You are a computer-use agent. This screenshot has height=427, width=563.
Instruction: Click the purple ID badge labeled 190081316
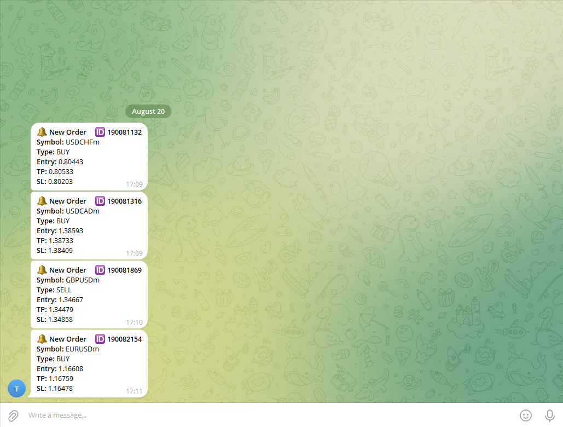[100, 201]
